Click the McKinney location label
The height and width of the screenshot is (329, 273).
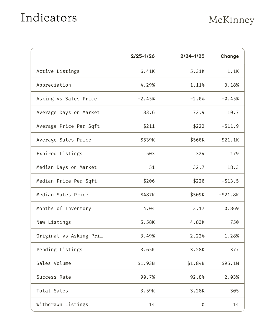click(231, 20)
